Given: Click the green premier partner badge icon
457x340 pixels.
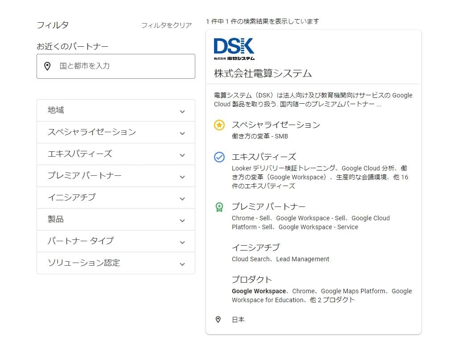Looking at the screenshot, I should tap(219, 207).
